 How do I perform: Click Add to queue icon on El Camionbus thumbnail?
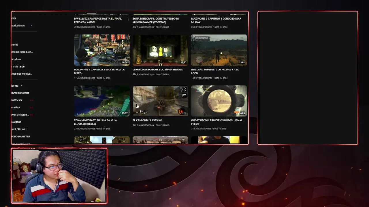pyautogui.click(x=184, y=95)
